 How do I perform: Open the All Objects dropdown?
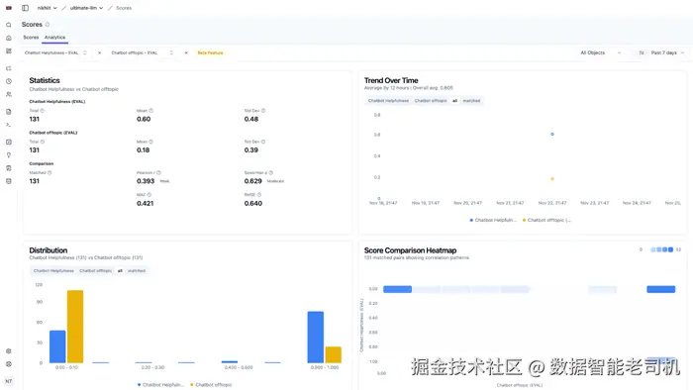point(600,53)
